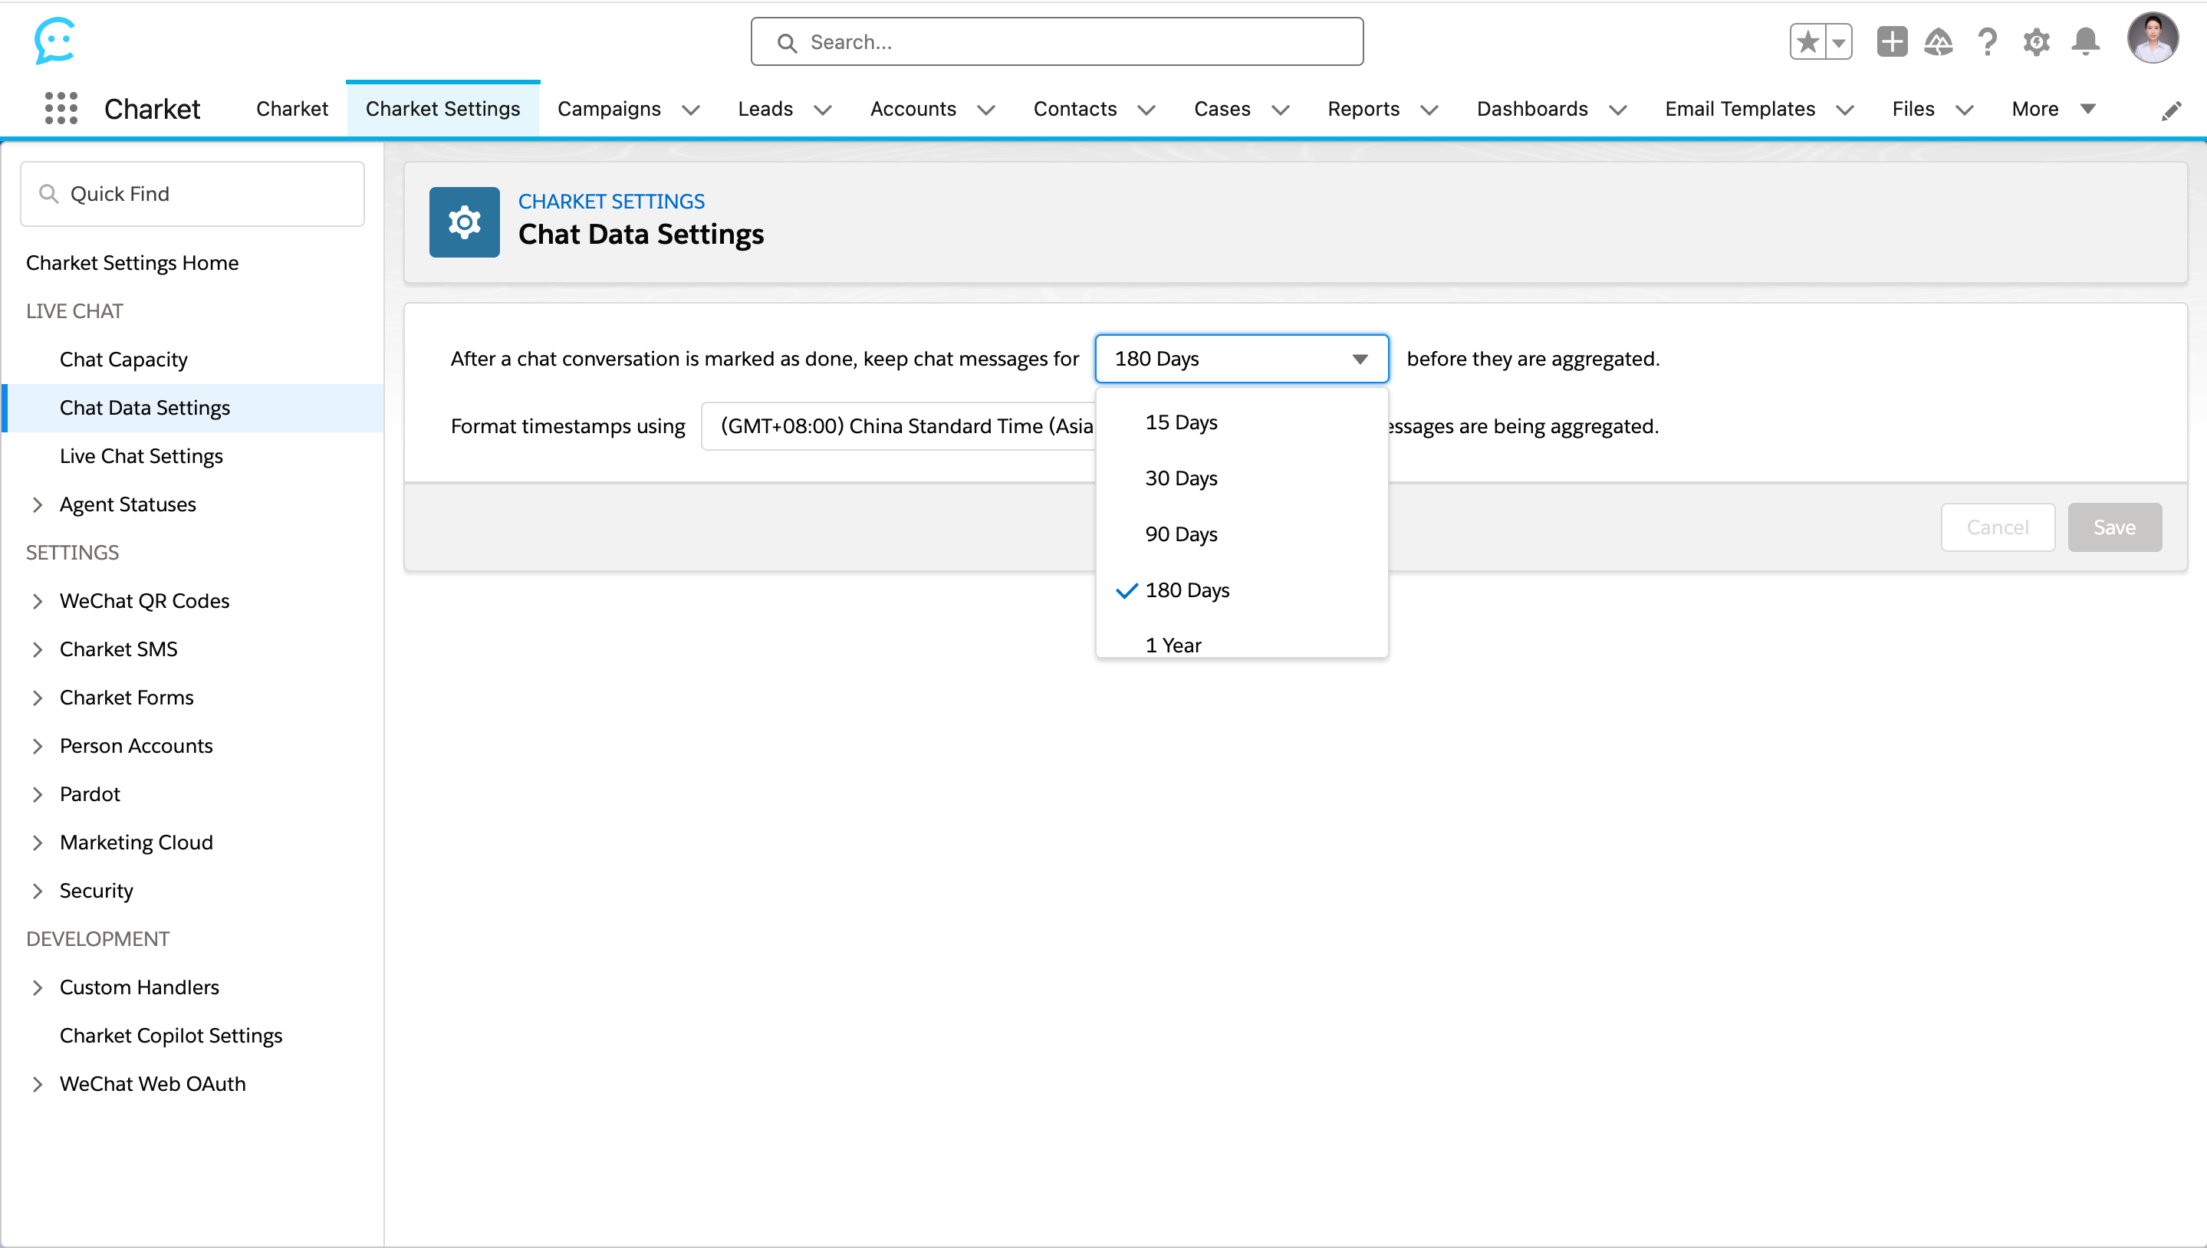Viewport: 2207px width, 1248px height.
Task: Click the global search magnifier icon
Action: tap(786, 42)
